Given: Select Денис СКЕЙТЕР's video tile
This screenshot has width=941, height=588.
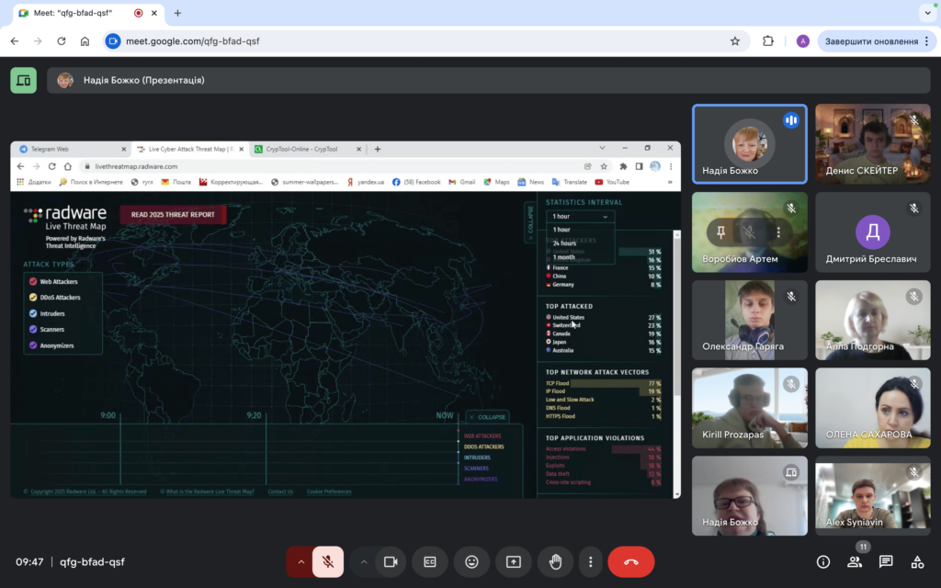Looking at the screenshot, I should click(x=873, y=144).
